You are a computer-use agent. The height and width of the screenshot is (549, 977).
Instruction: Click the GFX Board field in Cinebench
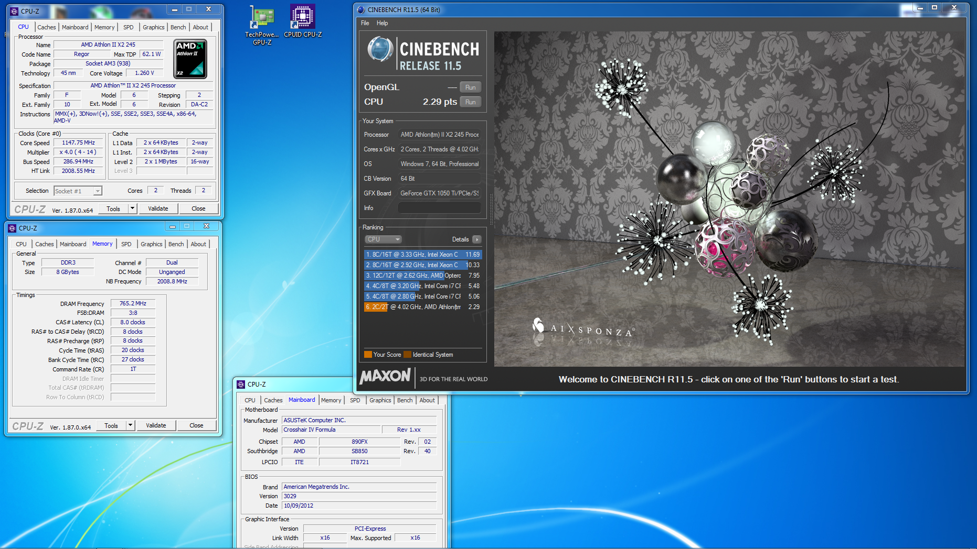(439, 193)
